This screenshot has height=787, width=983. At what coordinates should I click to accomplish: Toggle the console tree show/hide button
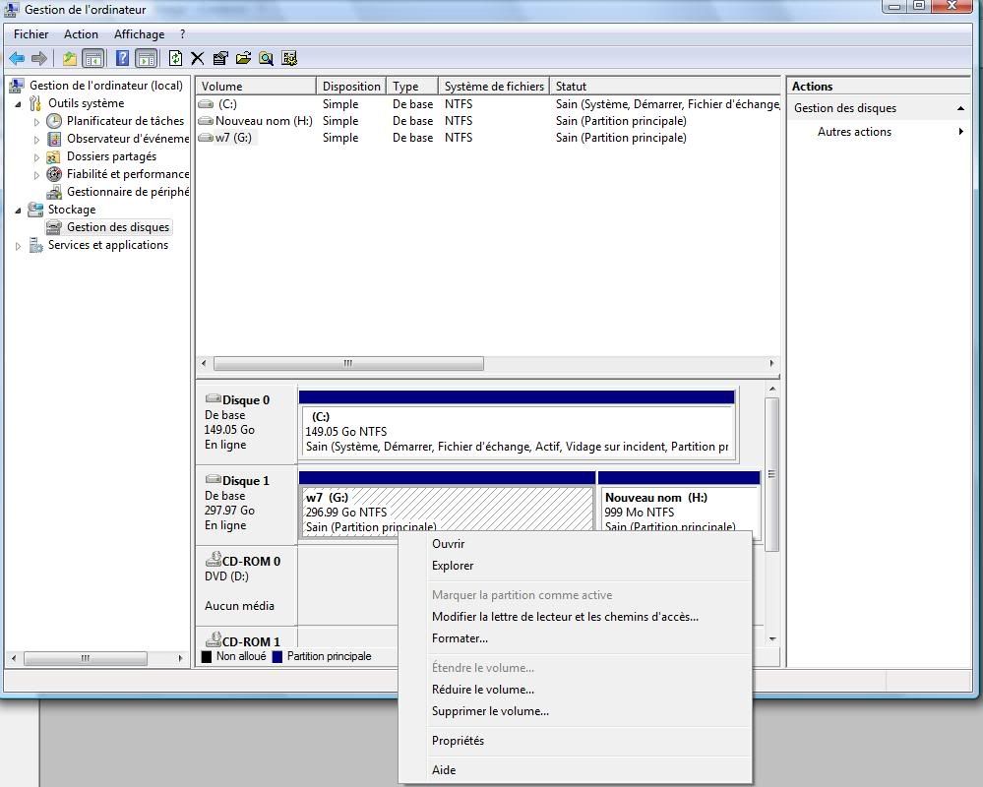[x=93, y=58]
